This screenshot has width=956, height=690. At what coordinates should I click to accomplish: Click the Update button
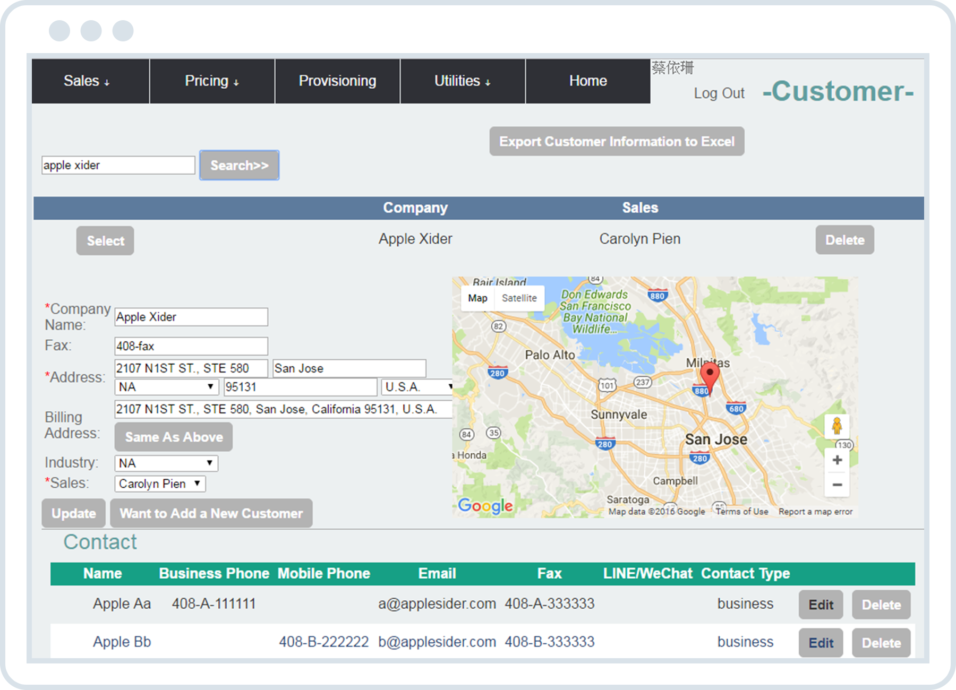click(73, 513)
